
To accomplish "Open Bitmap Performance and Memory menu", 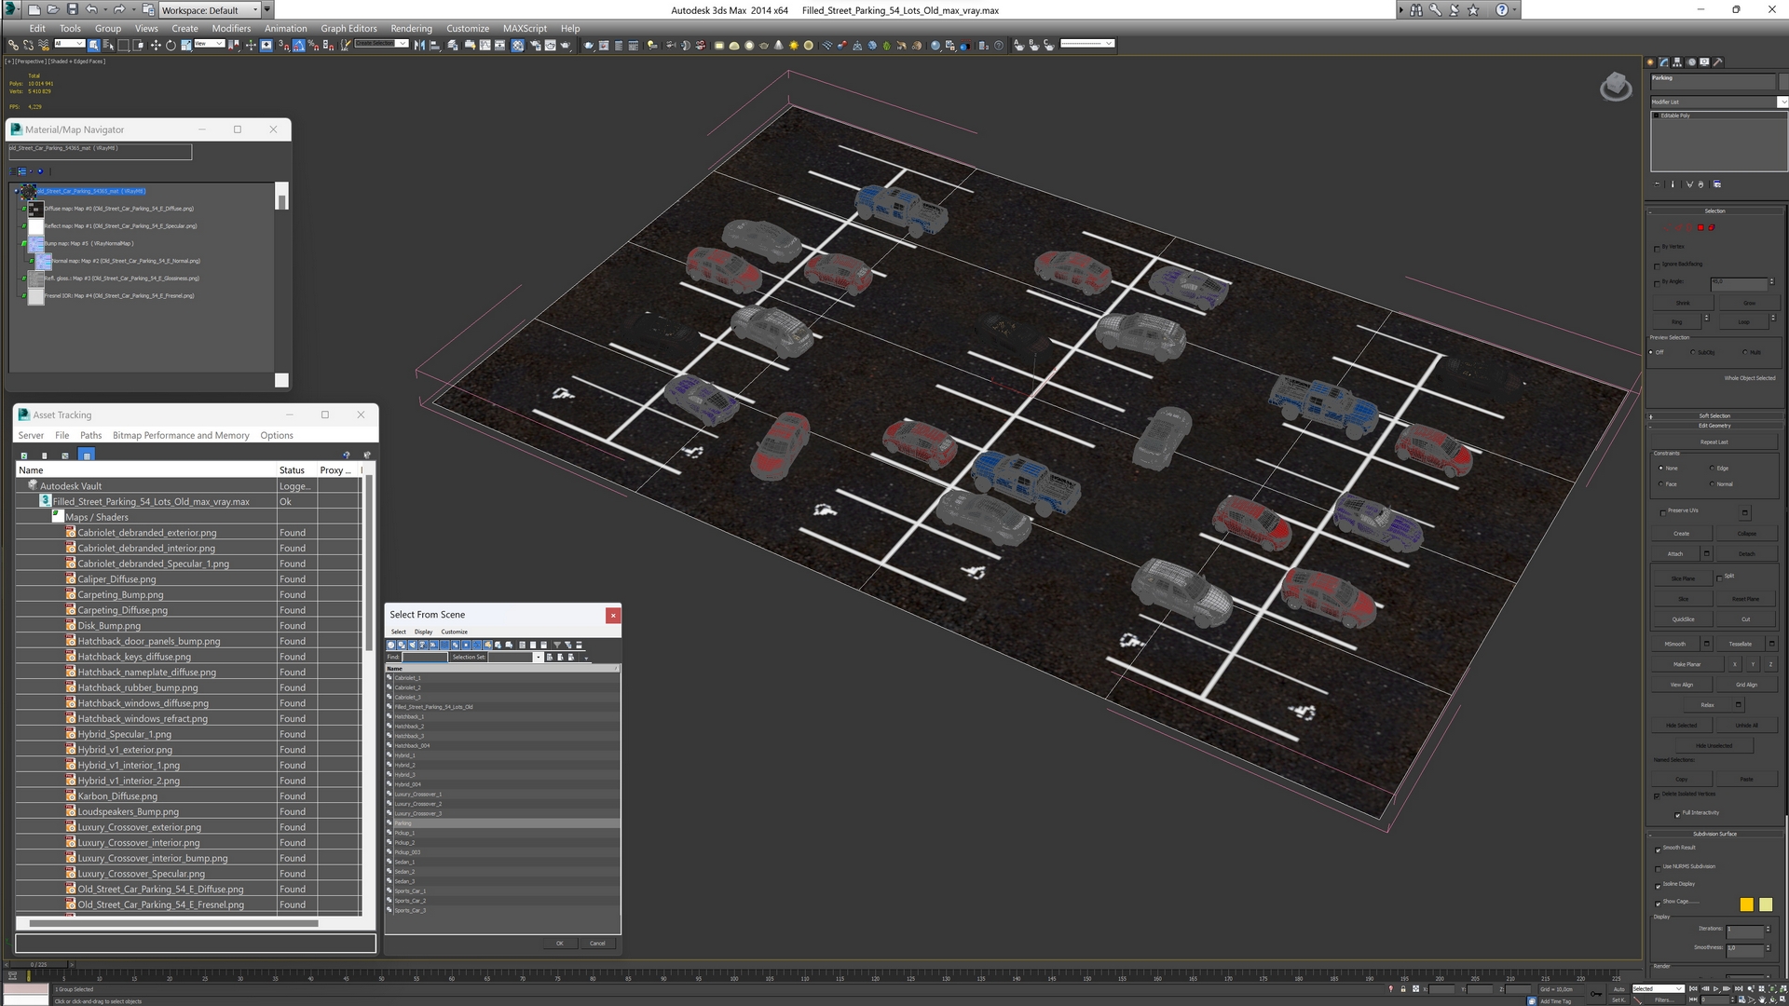I will (181, 435).
